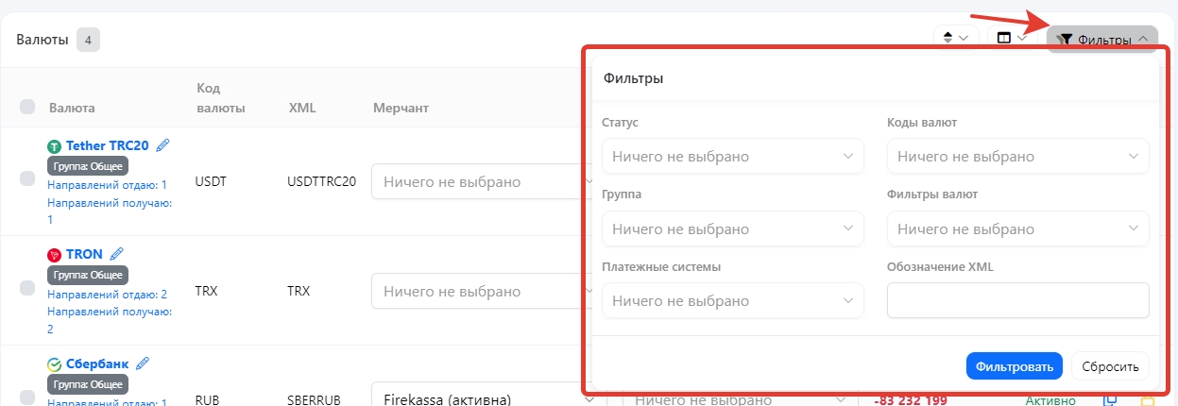
Task: Collapse the Фильтры panel toggle
Action: (x=1102, y=40)
